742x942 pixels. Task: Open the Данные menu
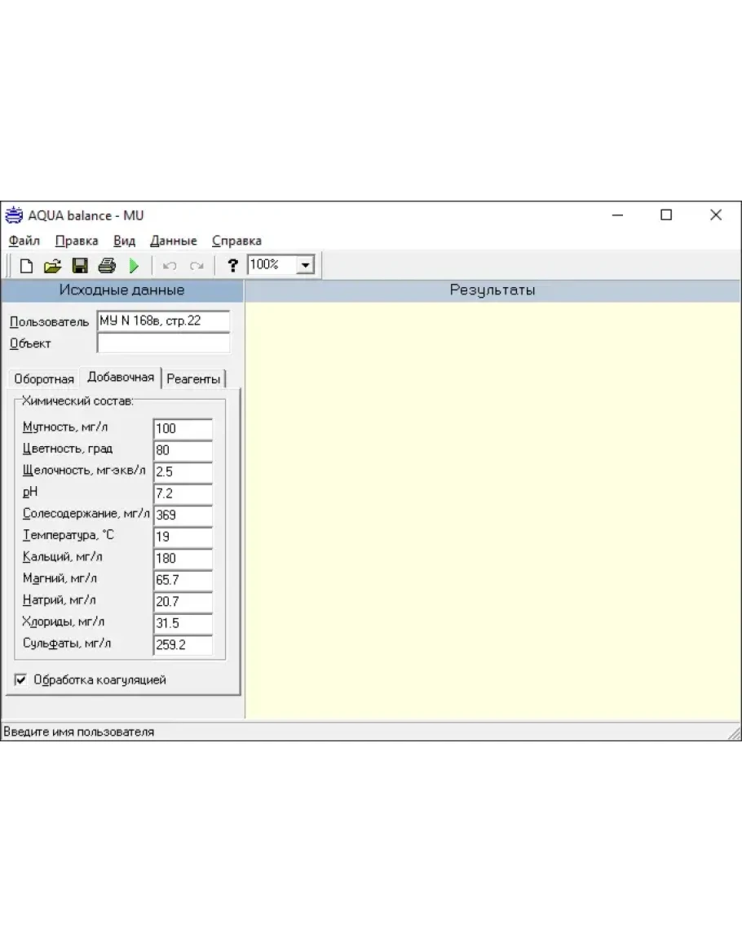[173, 241]
